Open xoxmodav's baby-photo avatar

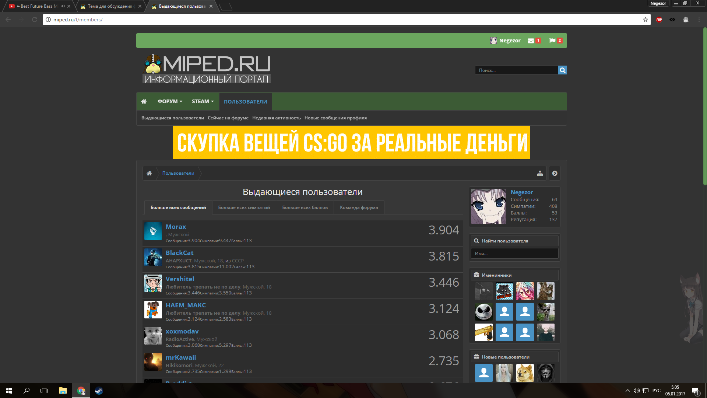click(x=153, y=336)
